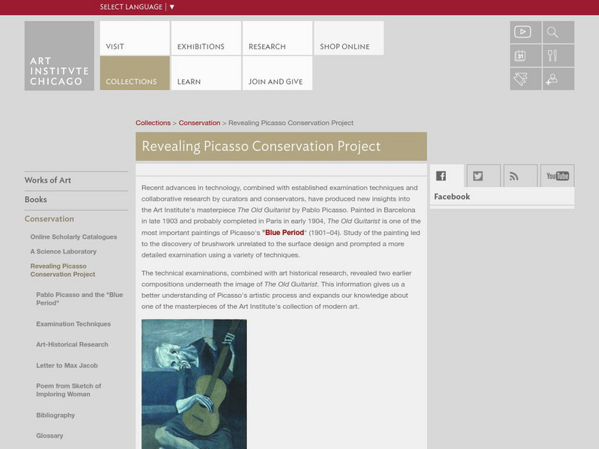The width and height of the screenshot is (599, 449).
Task: Click the Facebook panel heading
Action: [x=452, y=197]
